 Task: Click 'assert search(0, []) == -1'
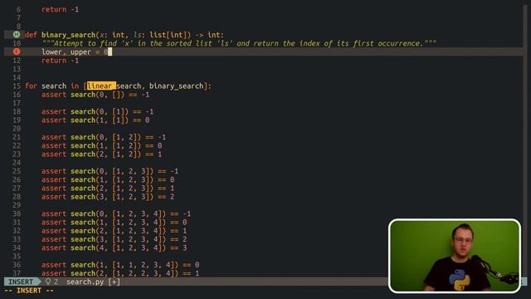pos(95,95)
